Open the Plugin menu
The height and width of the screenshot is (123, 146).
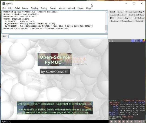(x=80, y=8)
